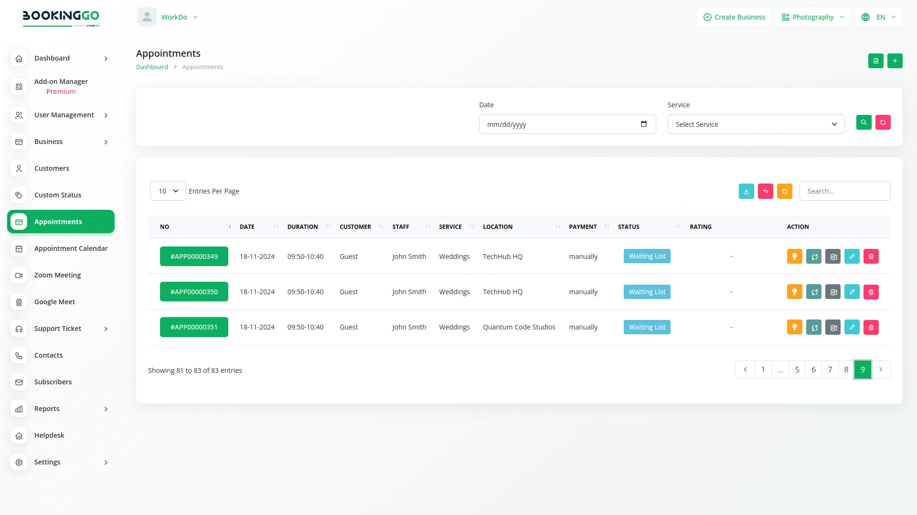Sort the table by the DATE column arrows
The width and height of the screenshot is (917, 515).
click(276, 227)
